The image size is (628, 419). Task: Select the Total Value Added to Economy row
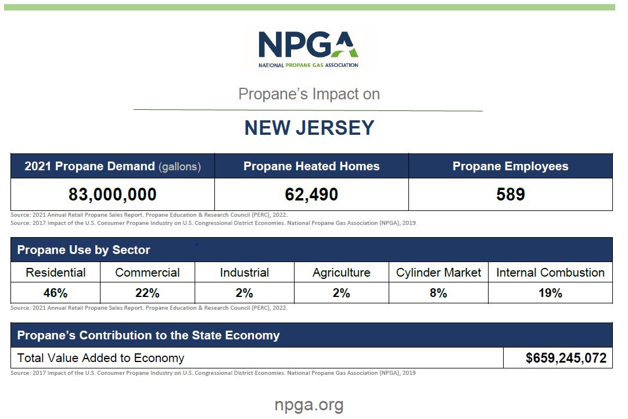click(x=101, y=358)
